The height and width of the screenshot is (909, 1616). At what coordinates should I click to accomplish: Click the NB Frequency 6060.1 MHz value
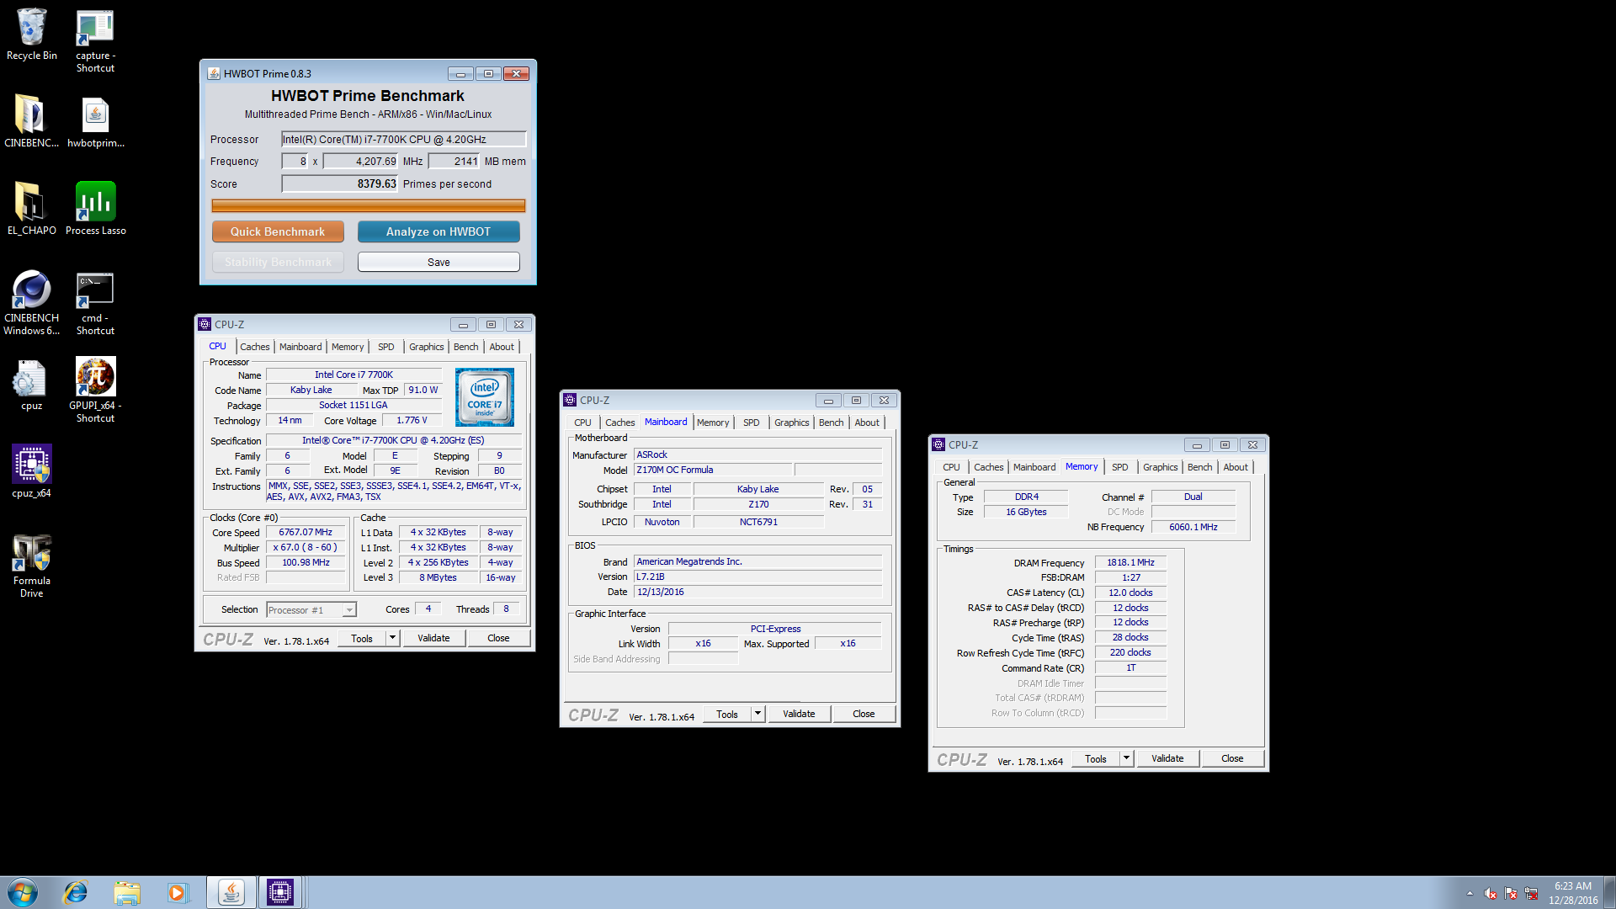click(x=1193, y=527)
